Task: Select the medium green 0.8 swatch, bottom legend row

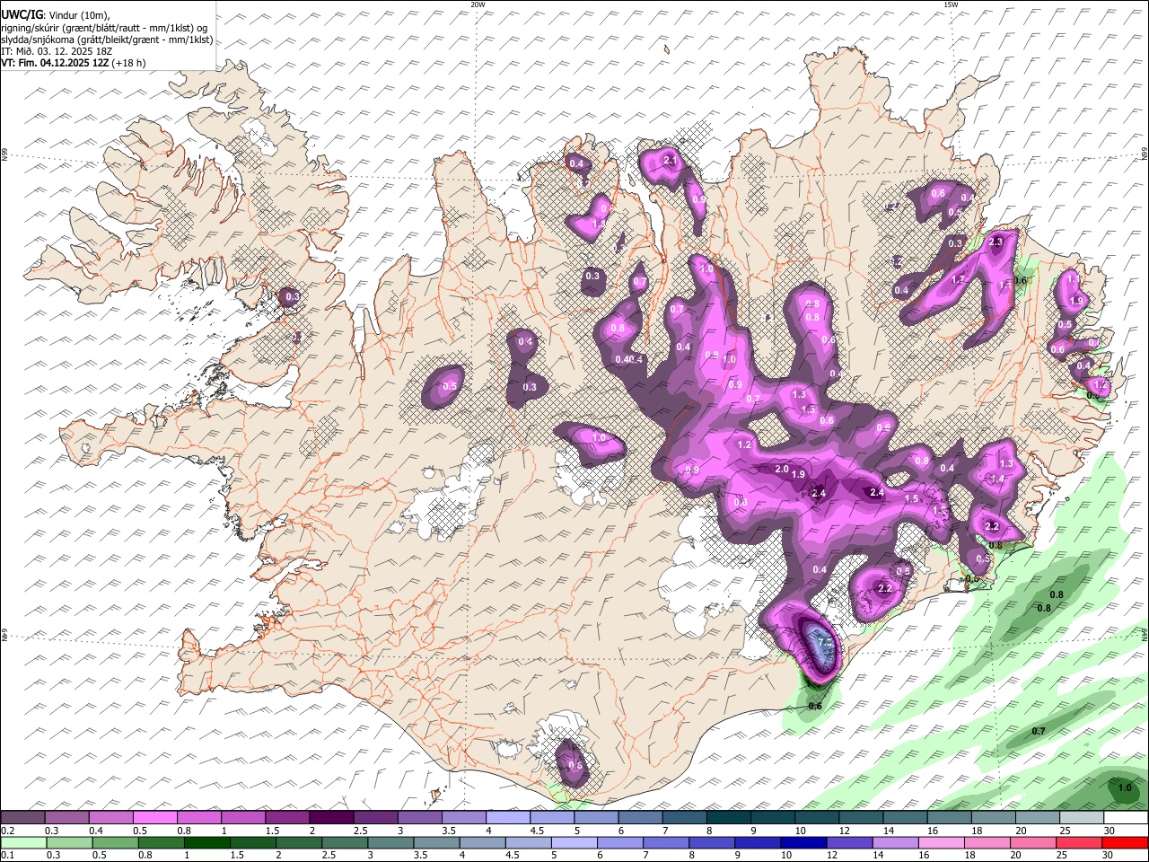Action: (161, 842)
